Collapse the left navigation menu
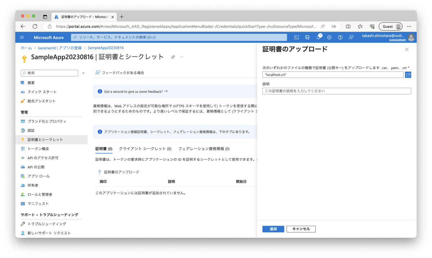 (x=83, y=73)
